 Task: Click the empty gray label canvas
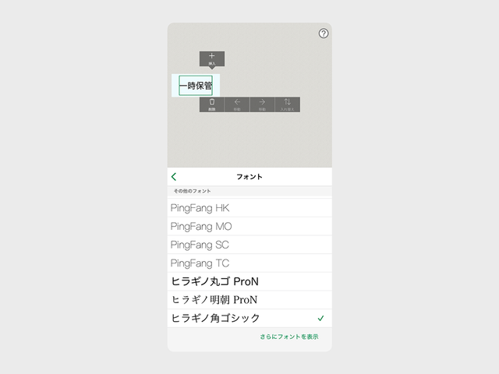(271, 140)
